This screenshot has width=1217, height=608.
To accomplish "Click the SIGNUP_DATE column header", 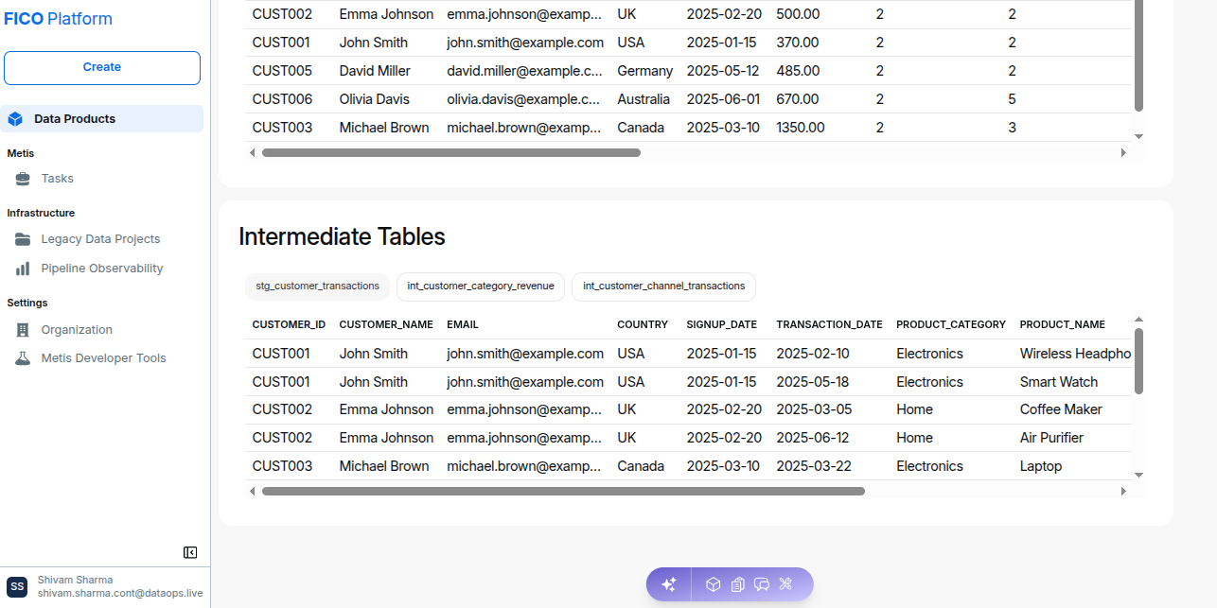I will pos(722,324).
